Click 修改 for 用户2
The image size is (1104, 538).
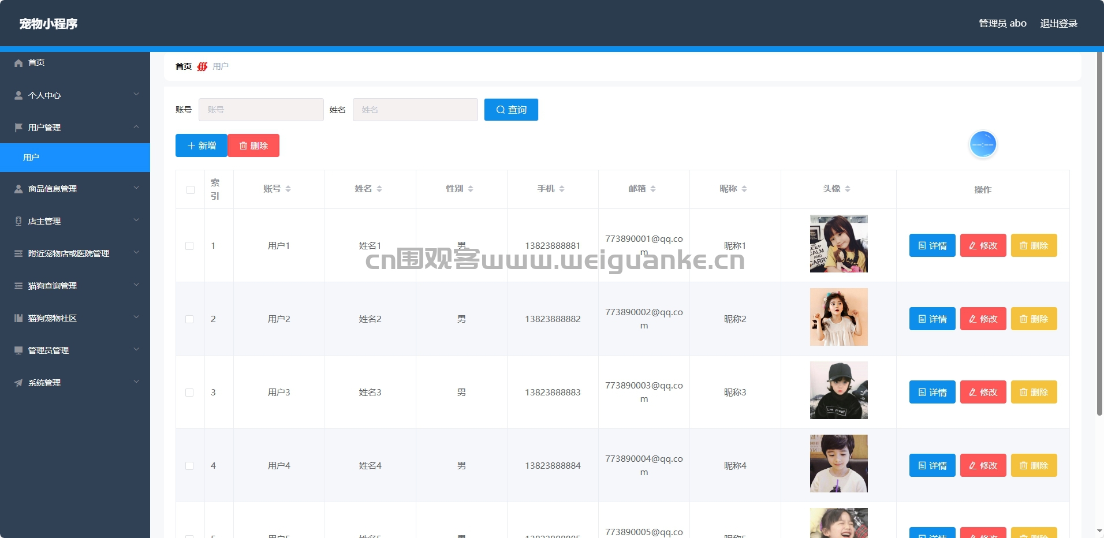tap(983, 319)
